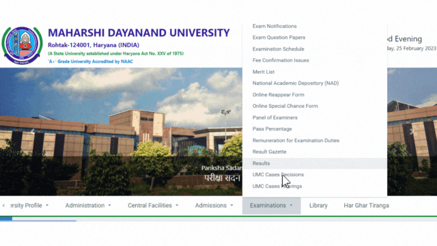This screenshot has height=246, width=437.
Task: Click the highlighted Results entry
Action: (x=315, y=163)
